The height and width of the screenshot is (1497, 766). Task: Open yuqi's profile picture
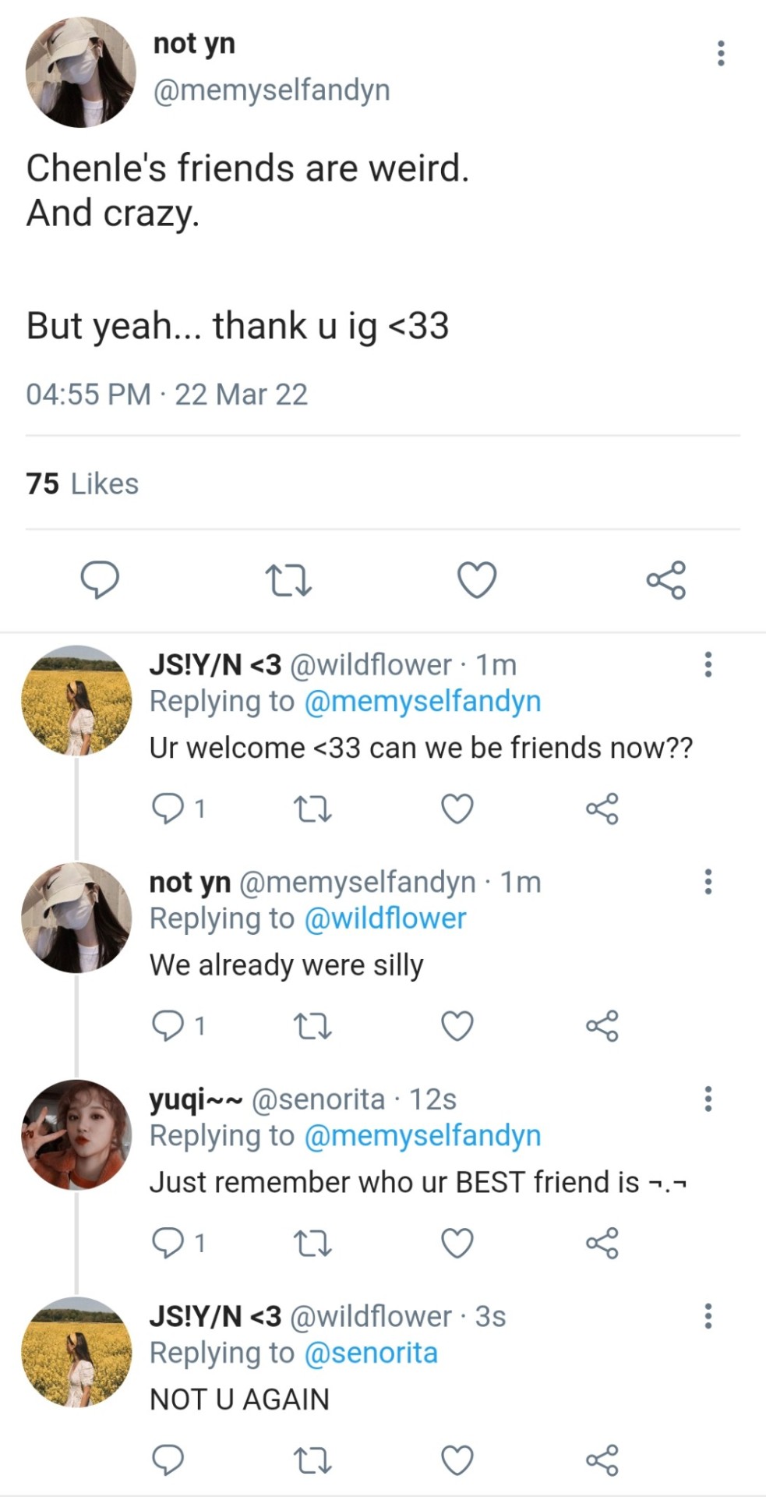click(x=76, y=1134)
